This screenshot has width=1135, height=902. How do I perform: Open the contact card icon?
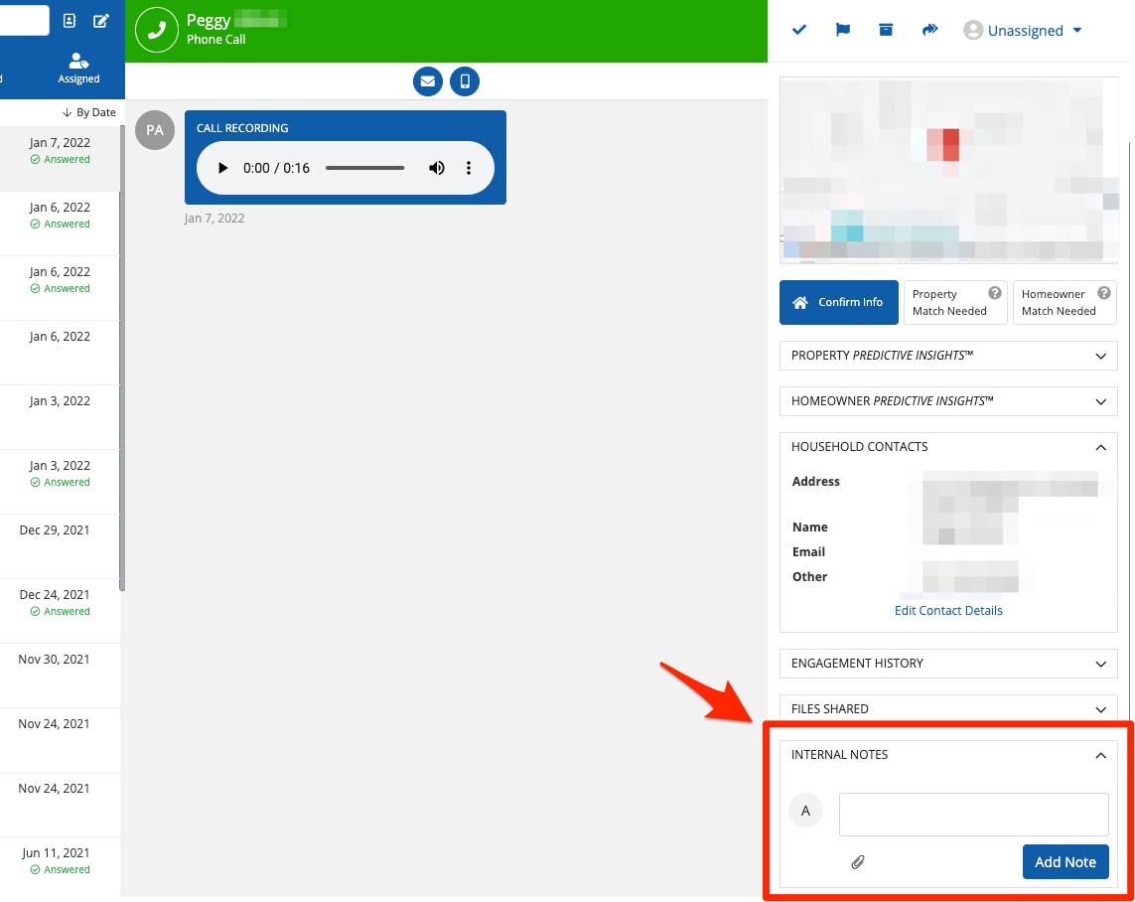70,21
